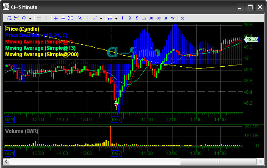Viewport: 267px width, 168px height.
Task: Expand dropdown beside horizontal arrows icon
Action: pyautogui.click(x=116, y=19)
